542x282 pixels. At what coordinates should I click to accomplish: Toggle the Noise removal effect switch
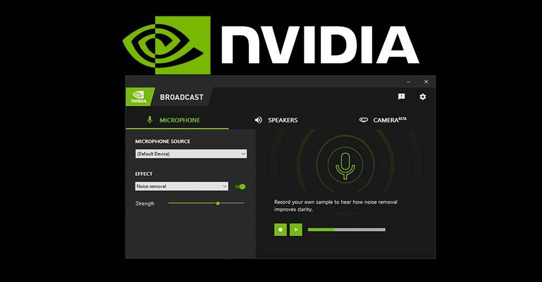click(241, 186)
